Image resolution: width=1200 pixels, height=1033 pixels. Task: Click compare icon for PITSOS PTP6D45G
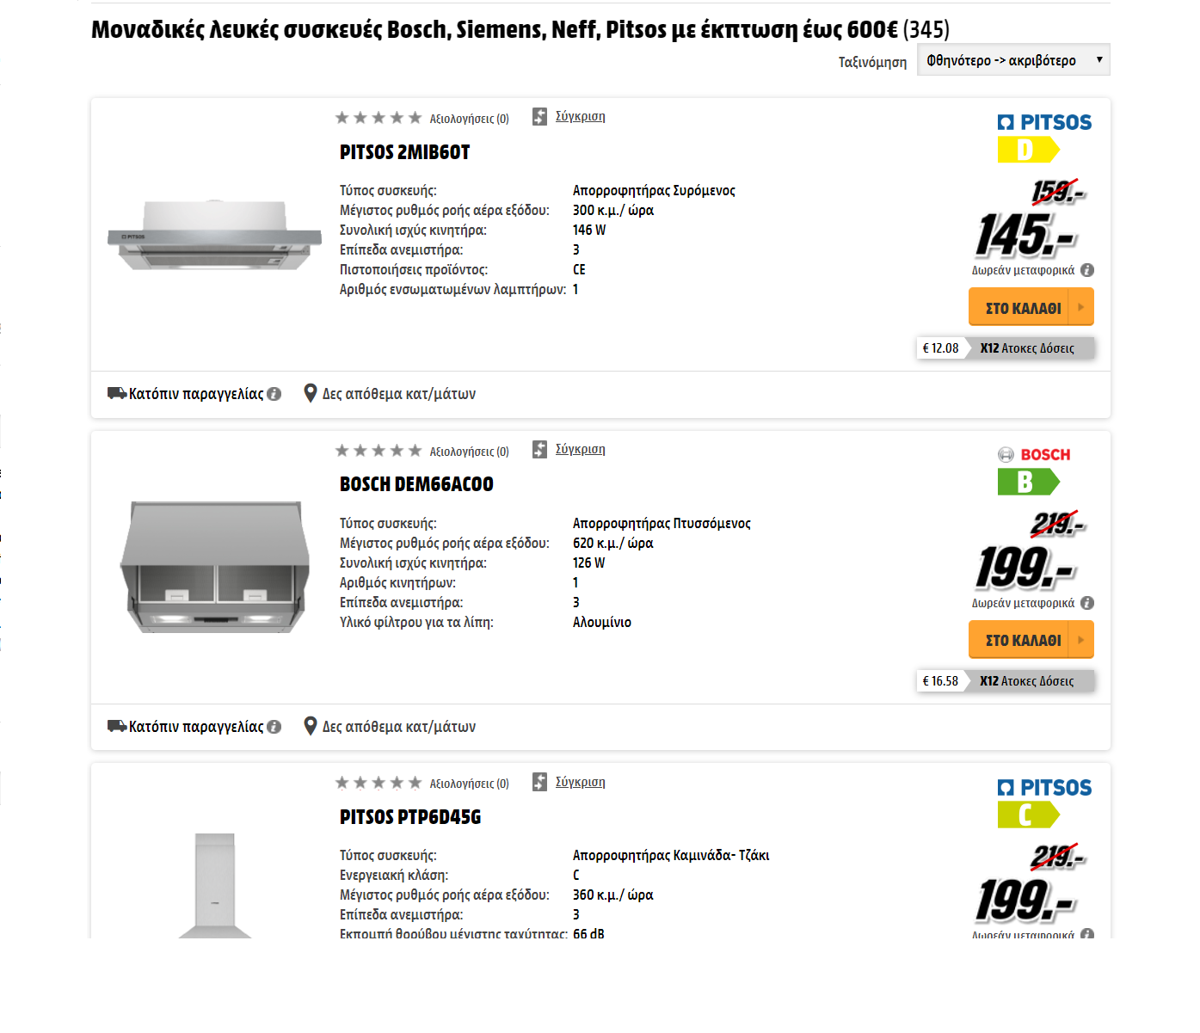click(539, 782)
